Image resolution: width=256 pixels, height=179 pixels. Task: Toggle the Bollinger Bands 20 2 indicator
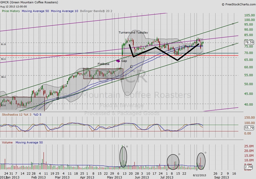click(96, 11)
